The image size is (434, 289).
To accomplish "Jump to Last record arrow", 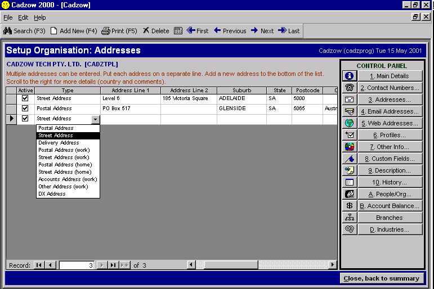I will (x=283, y=30).
